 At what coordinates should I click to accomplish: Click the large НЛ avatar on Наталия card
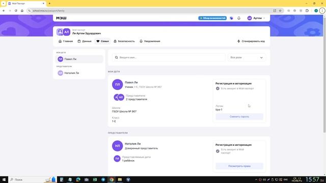click(117, 146)
